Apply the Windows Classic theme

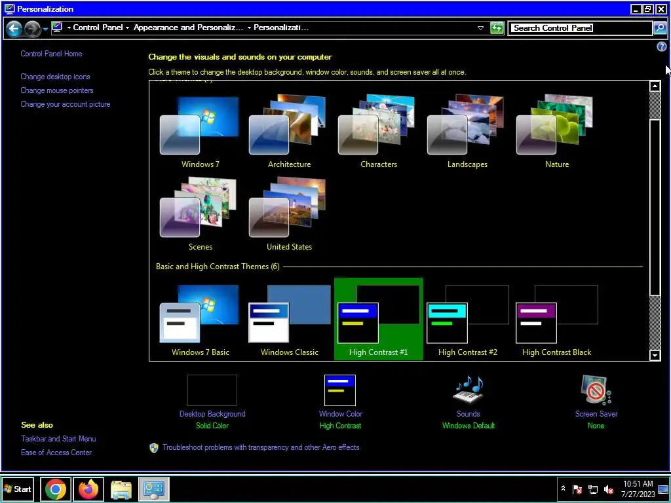pyautogui.click(x=289, y=320)
